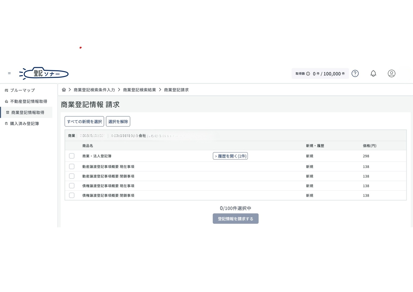Viewport: 413px width, 292px height.
Task: Click 登記情報を請求する button
Action: point(236,219)
